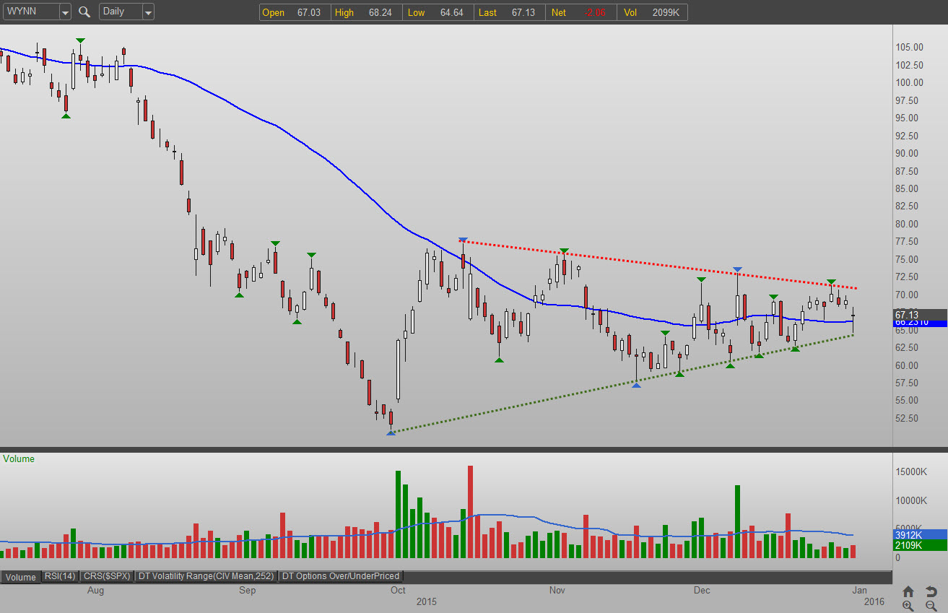The height and width of the screenshot is (613, 948).
Task: Click the symbol search magnifier icon
Action: (84, 12)
